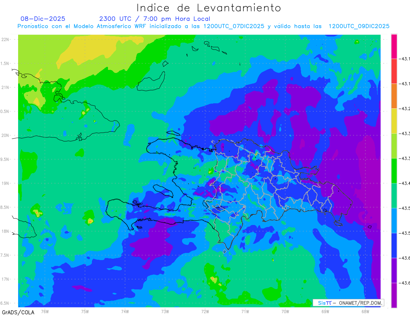Click the -43.2 legend value
This screenshot has height=316, width=410.
405,109
